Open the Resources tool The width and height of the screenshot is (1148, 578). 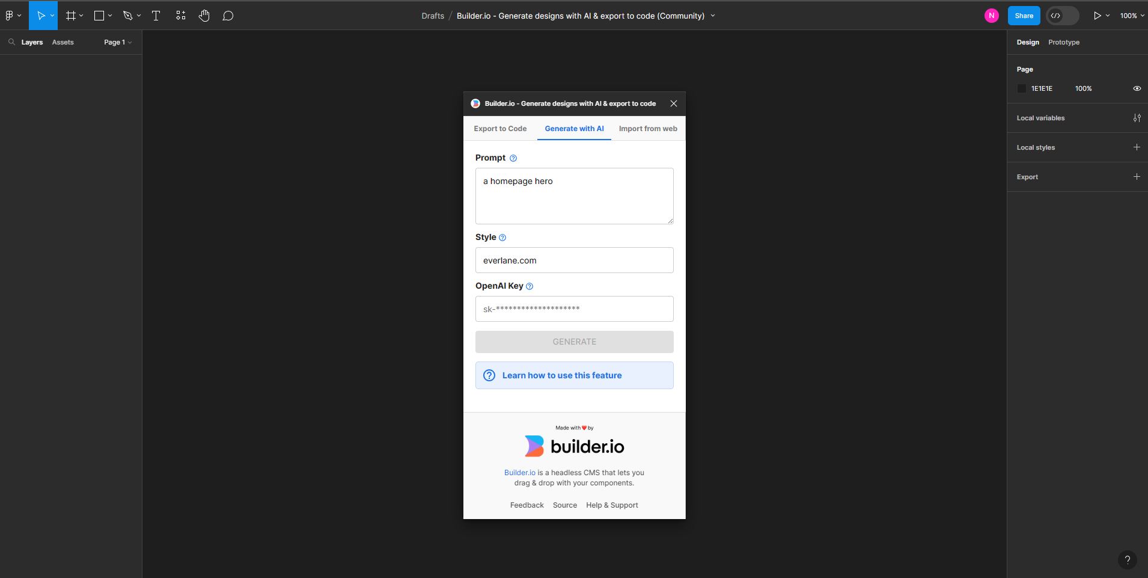pyautogui.click(x=180, y=16)
